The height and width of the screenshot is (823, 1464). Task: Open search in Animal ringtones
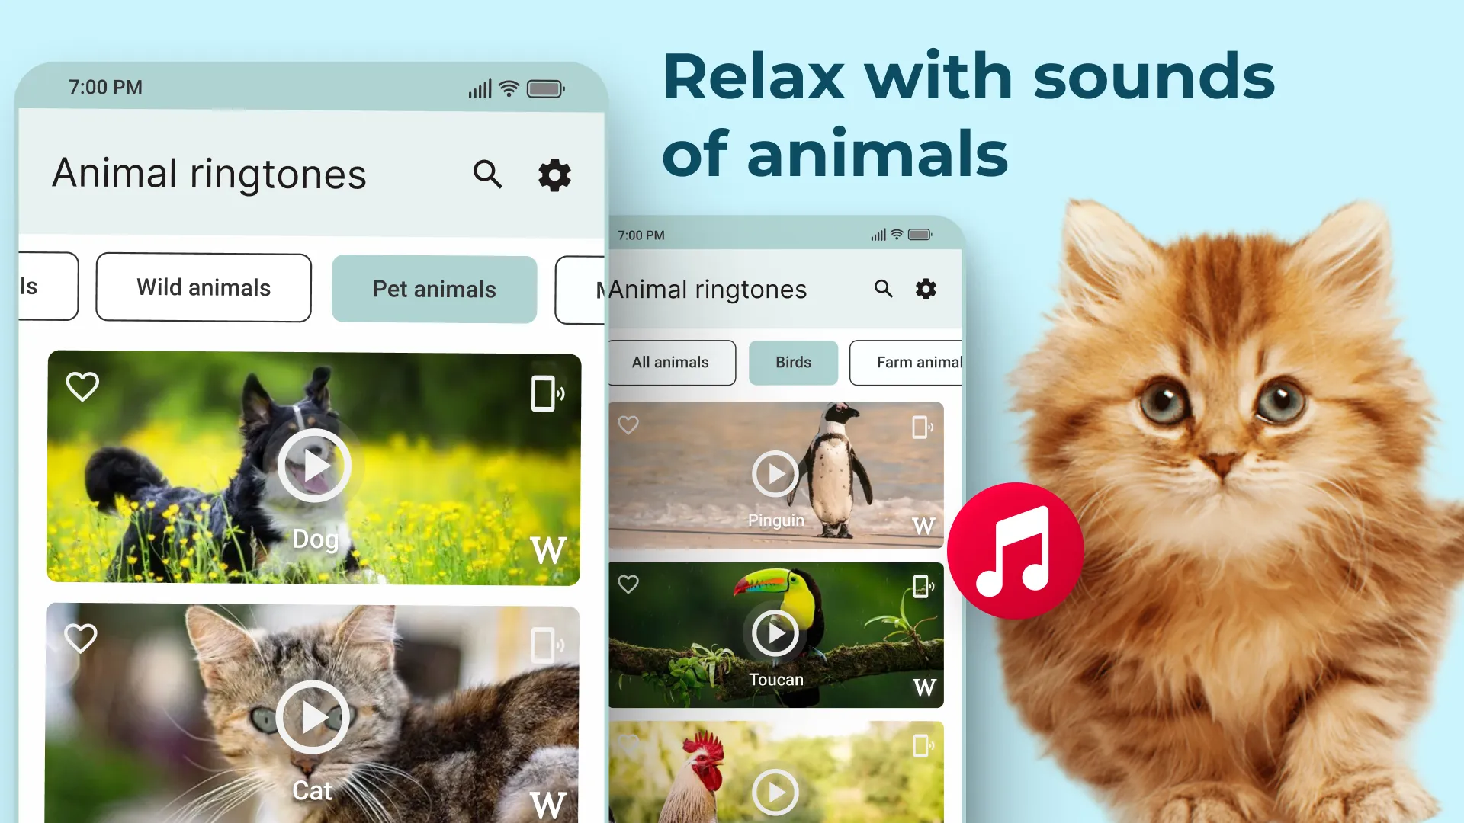[x=488, y=174]
